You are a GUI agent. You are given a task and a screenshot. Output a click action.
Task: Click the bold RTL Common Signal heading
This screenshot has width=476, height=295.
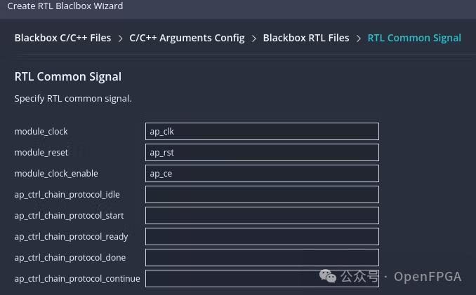tap(67, 77)
